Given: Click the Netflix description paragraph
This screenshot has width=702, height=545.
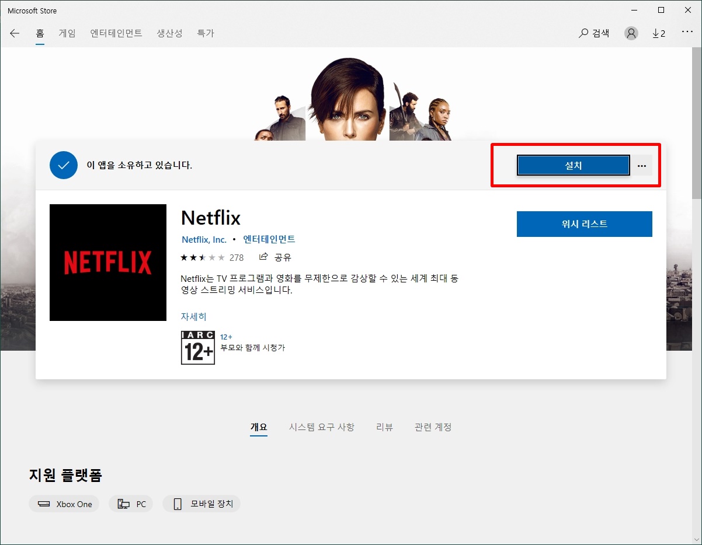Looking at the screenshot, I should pyautogui.click(x=319, y=284).
